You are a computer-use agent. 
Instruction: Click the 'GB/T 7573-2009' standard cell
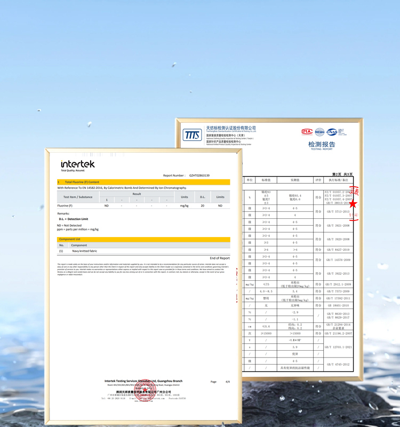pyautogui.click(x=338, y=291)
